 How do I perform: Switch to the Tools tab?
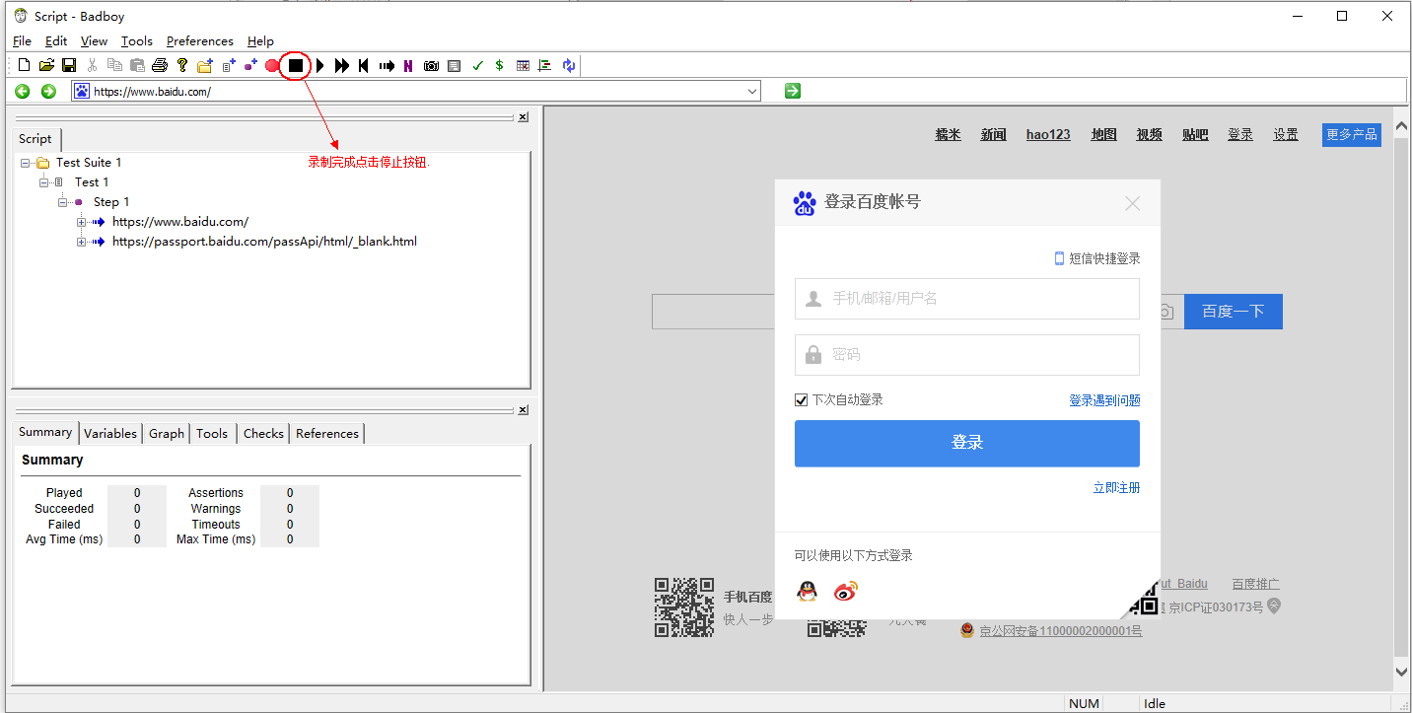click(212, 433)
